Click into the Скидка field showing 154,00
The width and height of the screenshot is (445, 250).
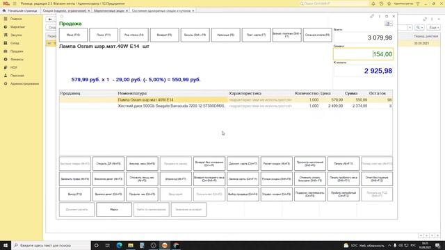(x=363, y=54)
